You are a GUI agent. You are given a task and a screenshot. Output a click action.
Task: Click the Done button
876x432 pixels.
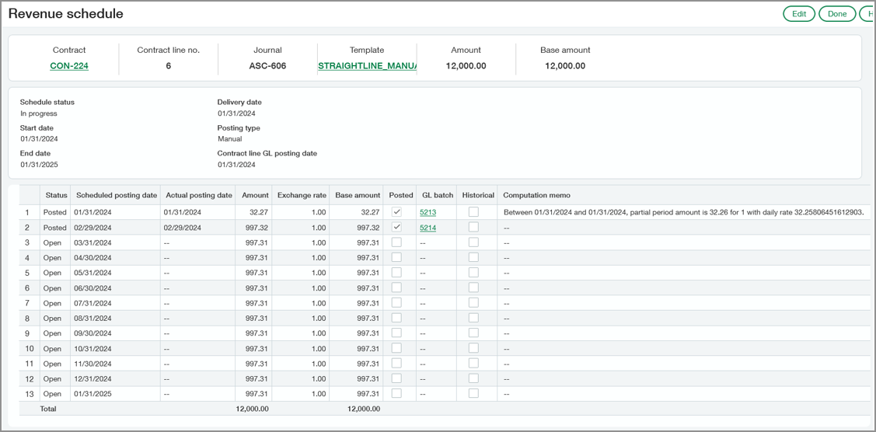837,14
